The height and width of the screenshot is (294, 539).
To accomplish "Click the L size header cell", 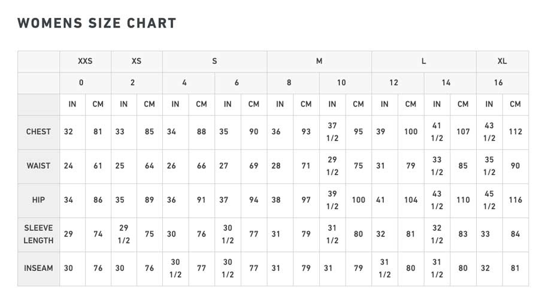I will 424,61.
